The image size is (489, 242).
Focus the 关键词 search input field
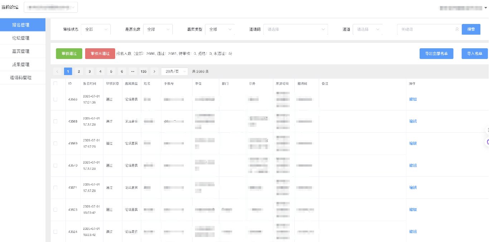[426, 29]
